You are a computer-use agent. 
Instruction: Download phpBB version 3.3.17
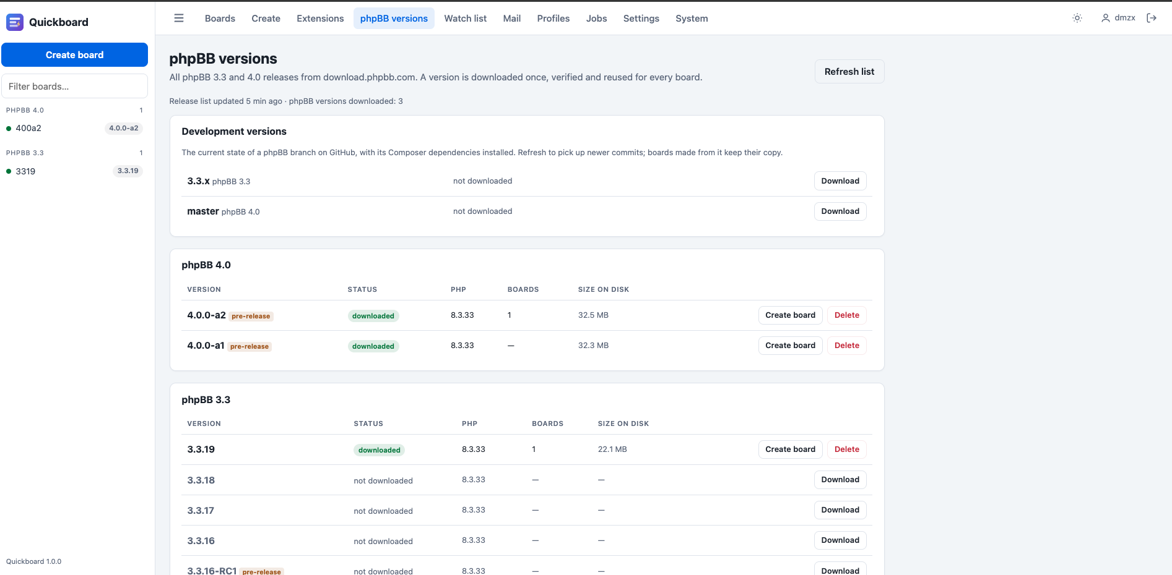click(840, 510)
